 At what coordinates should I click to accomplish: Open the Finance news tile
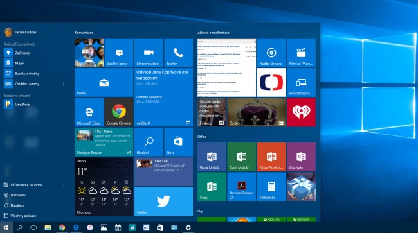[x=212, y=112]
